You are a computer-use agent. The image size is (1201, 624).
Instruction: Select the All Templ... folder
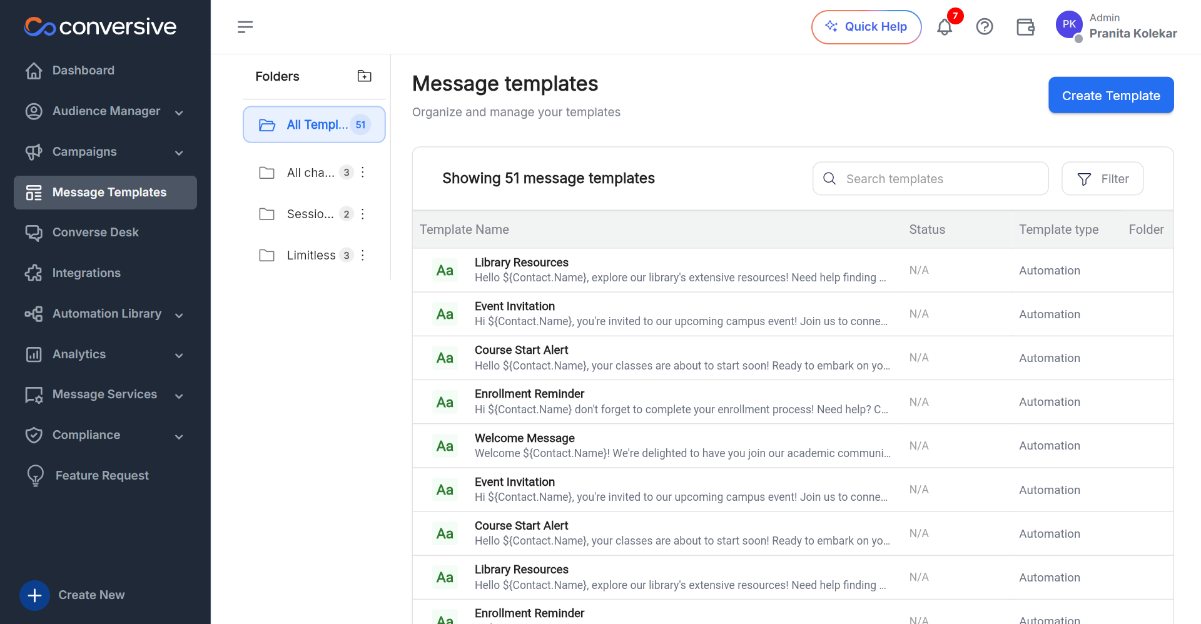tap(314, 124)
